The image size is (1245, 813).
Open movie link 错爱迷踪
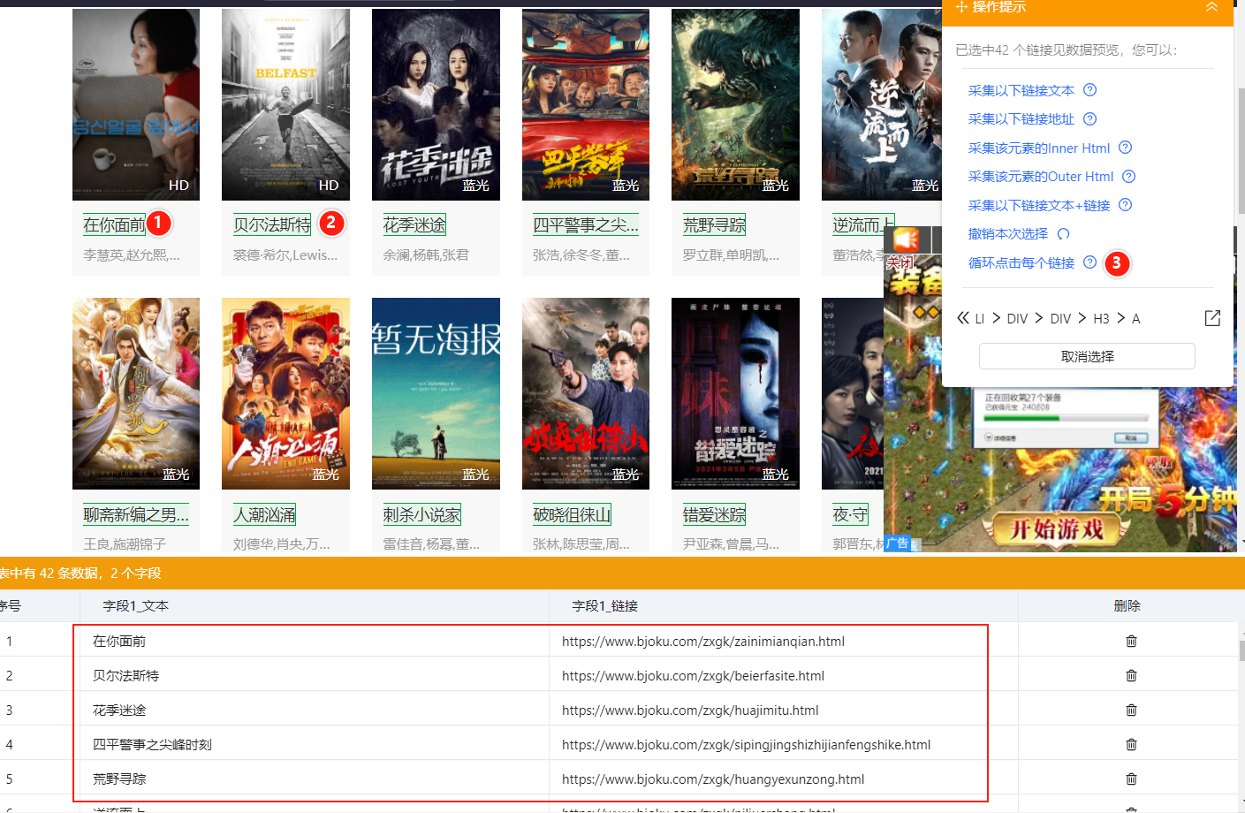[x=714, y=514]
